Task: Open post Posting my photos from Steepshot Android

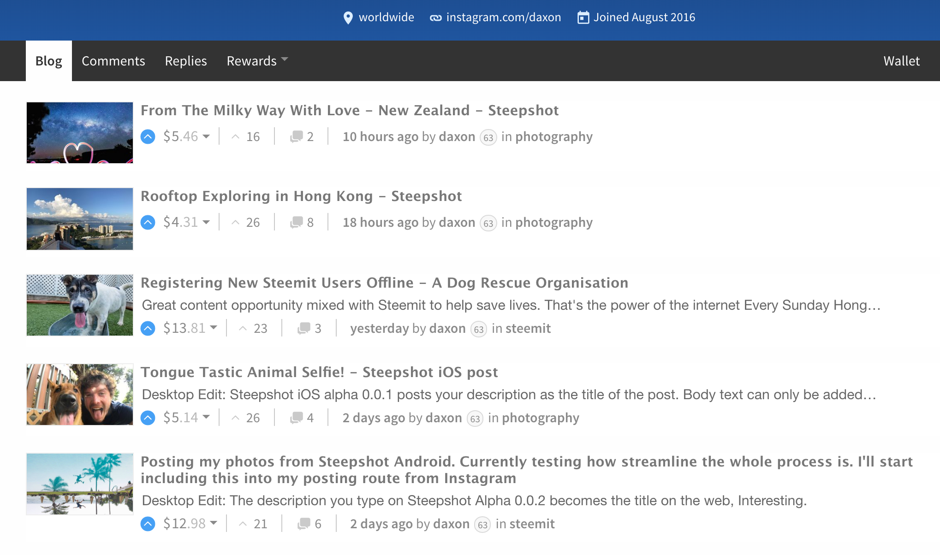Action: [x=527, y=470]
